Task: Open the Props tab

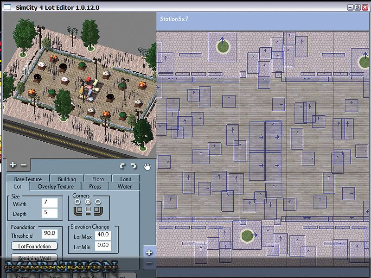Action: [x=95, y=187]
